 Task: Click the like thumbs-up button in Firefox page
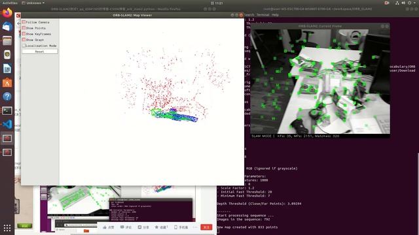click(109, 227)
